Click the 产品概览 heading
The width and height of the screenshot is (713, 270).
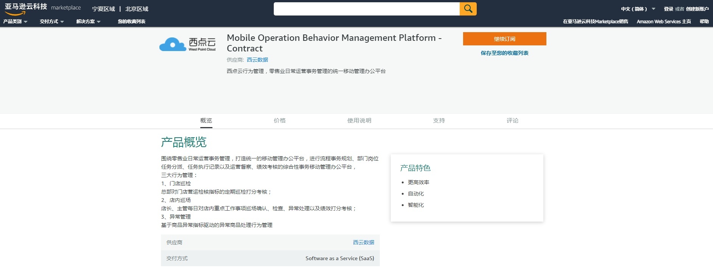pos(184,142)
